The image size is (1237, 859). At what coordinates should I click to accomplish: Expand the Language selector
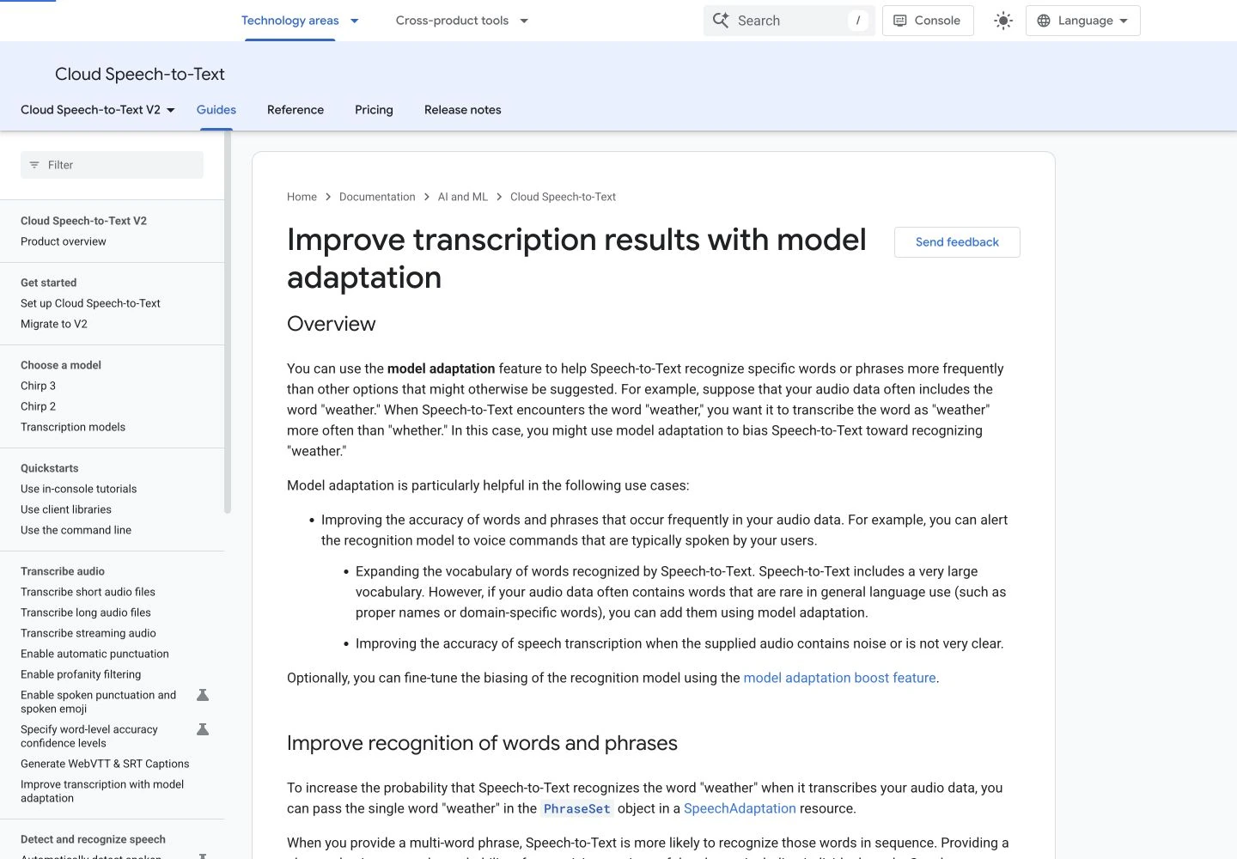pyautogui.click(x=1083, y=21)
